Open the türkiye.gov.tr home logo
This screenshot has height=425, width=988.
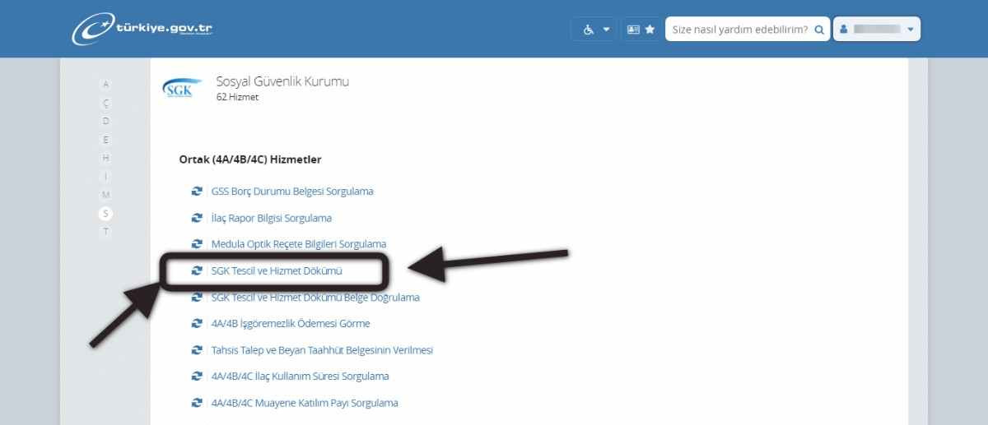(x=142, y=29)
